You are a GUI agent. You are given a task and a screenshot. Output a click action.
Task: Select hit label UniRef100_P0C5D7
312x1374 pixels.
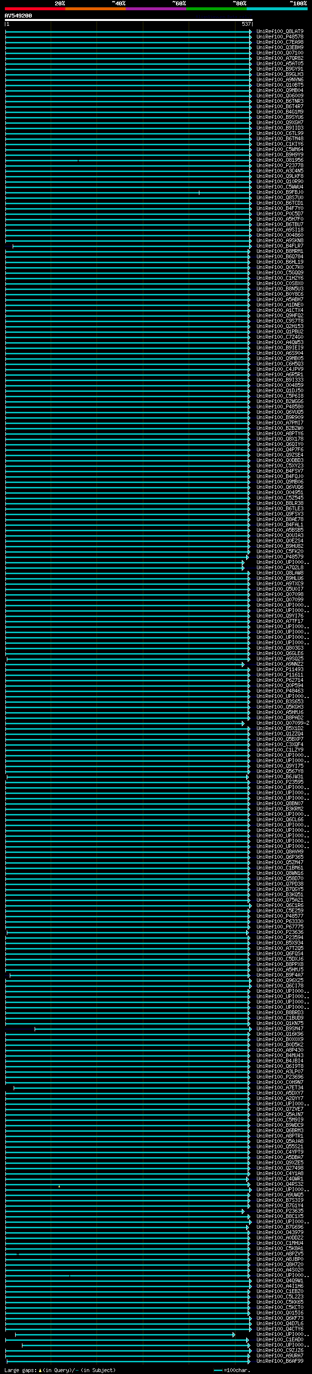pyautogui.click(x=280, y=214)
